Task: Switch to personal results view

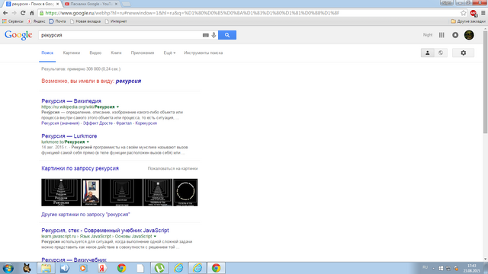Action: tap(427, 53)
